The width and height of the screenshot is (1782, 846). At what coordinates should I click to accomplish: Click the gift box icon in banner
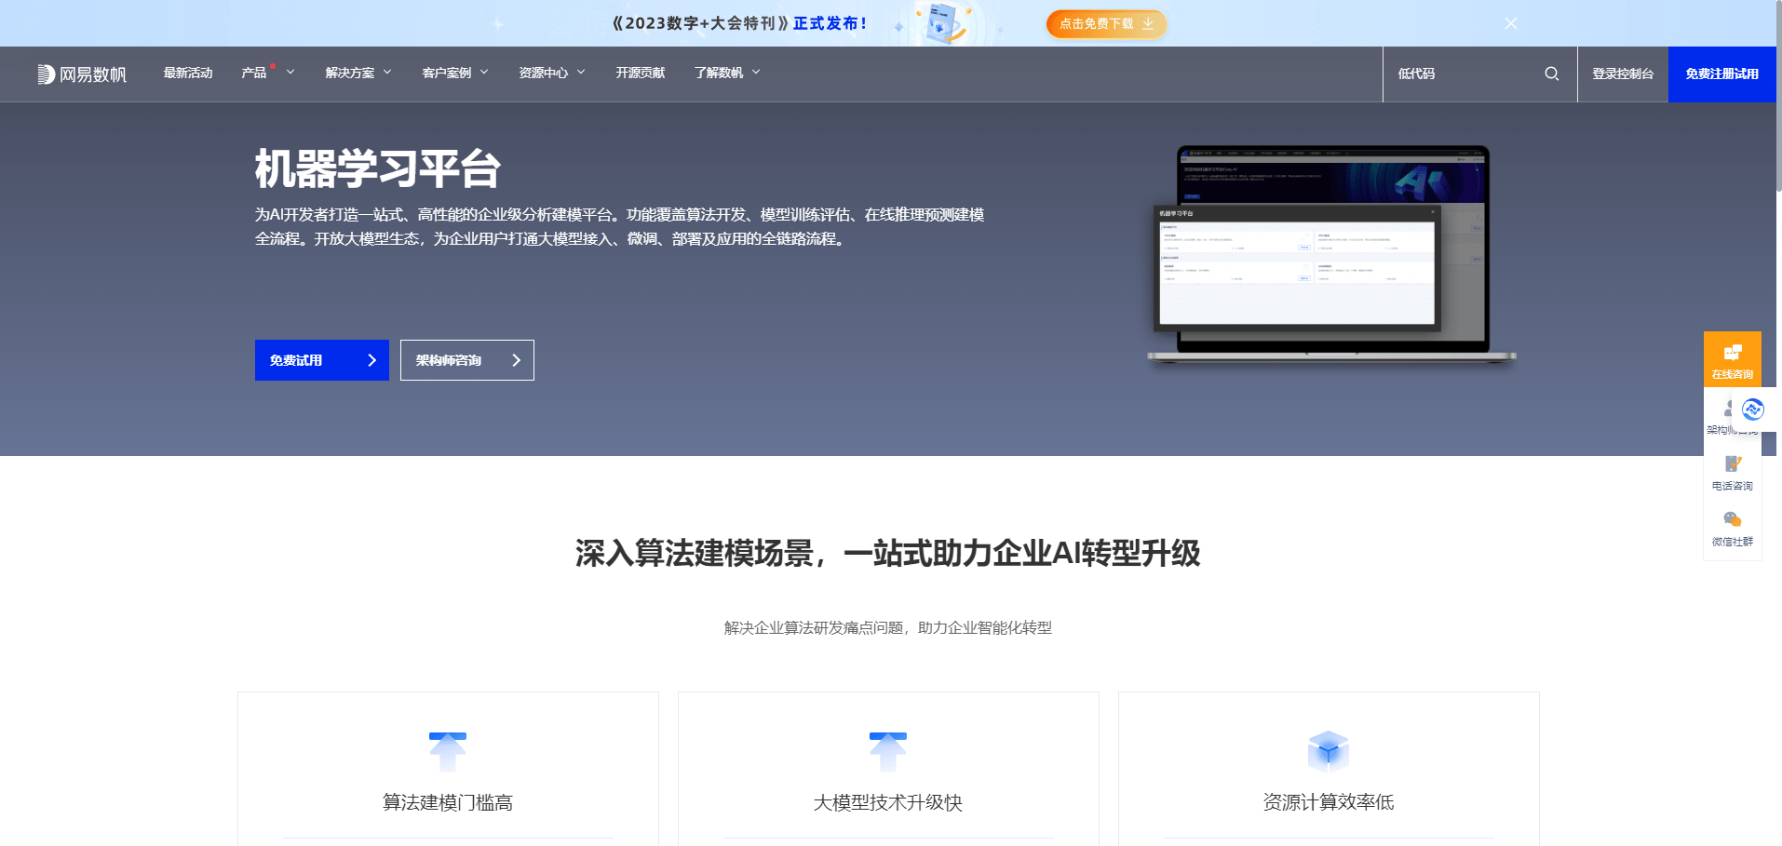[x=942, y=23]
